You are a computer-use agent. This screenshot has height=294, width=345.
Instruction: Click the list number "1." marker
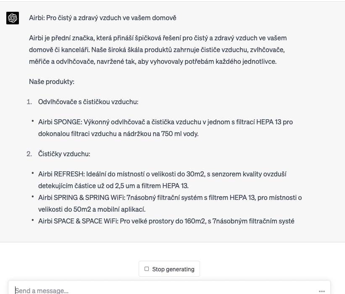[x=29, y=102]
